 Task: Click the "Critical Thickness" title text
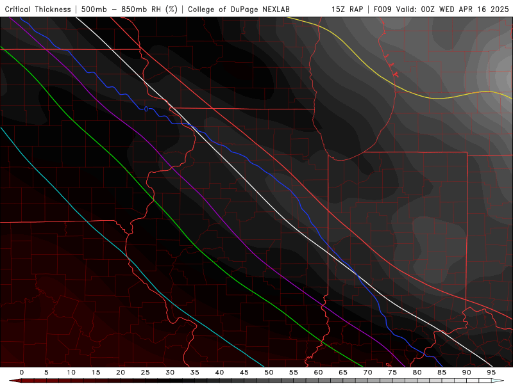point(38,9)
